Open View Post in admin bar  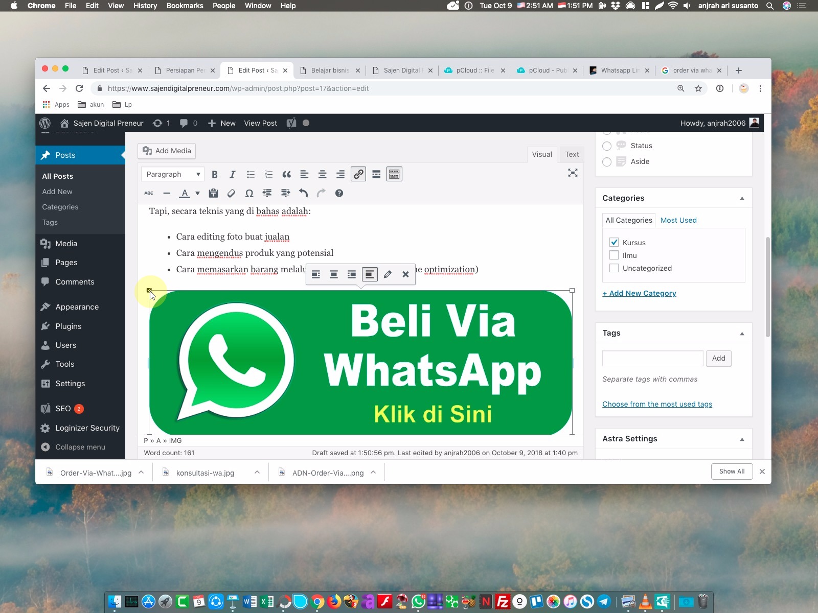(x=260, y=123)
